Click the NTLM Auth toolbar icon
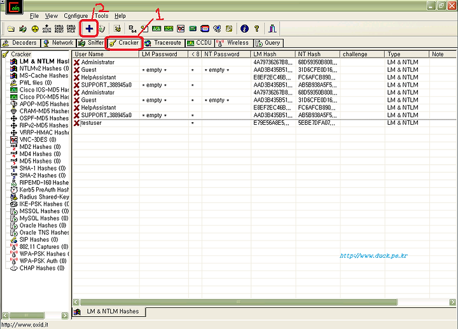The image size is (458, 329). (46, 29)
